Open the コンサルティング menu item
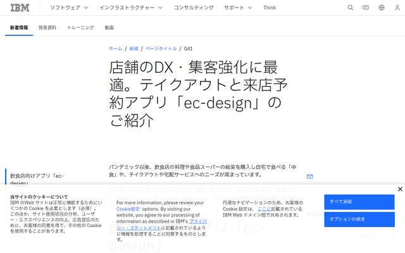This screenshot has width=405, height=253. point(194,8)
